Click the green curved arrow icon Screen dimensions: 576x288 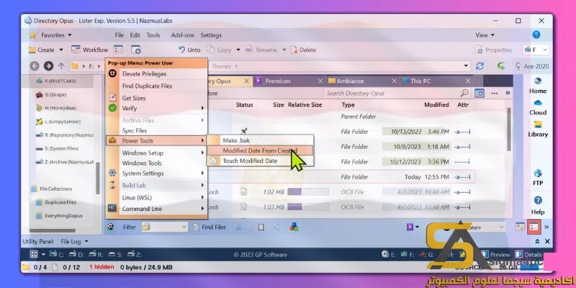[x=500, y=66]
